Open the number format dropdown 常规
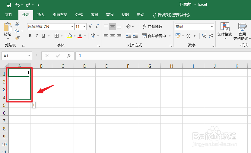Image resolution: width=251 pixels, height=153 pixels. coord(212,27)
